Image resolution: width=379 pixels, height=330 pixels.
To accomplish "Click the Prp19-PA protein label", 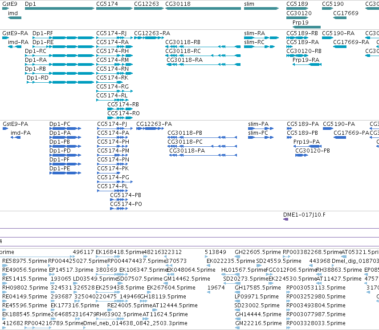I will (x=306, y=142).
